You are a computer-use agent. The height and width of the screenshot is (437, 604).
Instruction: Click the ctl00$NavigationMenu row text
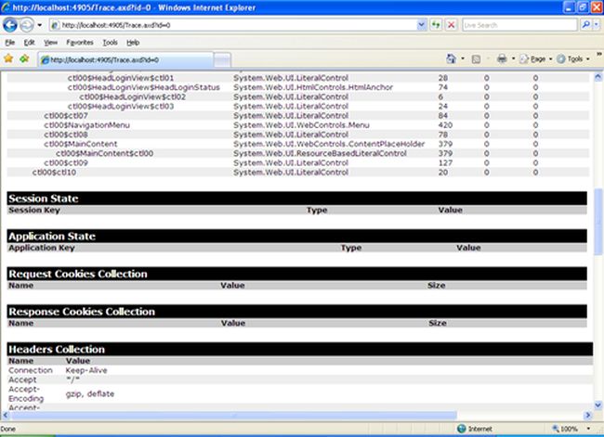(86, 125)
